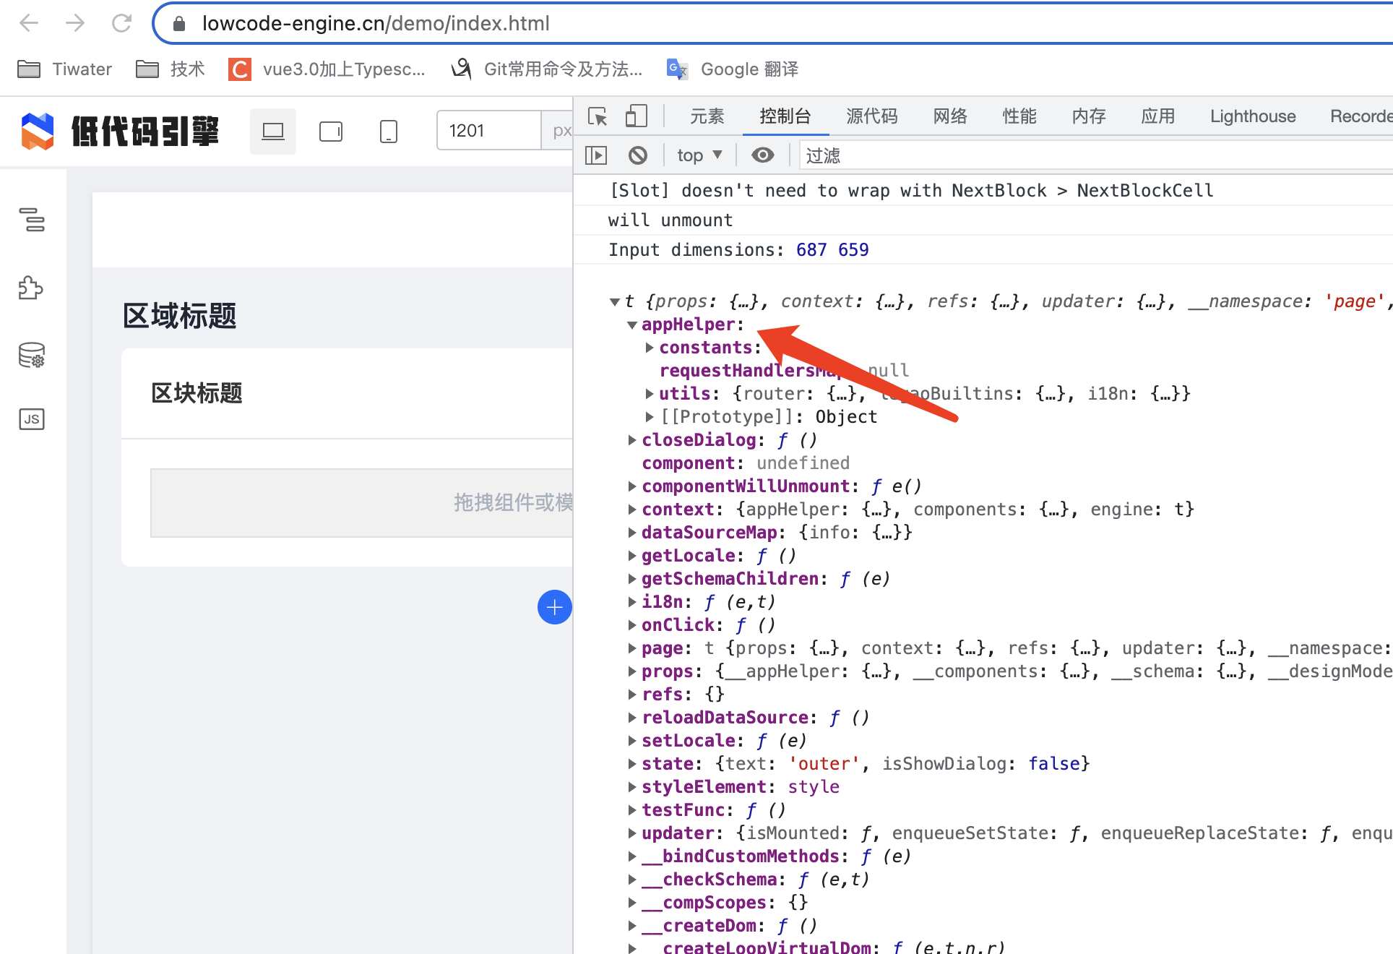This screenshot has width=1393, height=954.
Task: Click the eye live expression icon
Action: click(x=763, y=155)
